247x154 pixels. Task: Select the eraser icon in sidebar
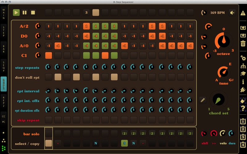click(243, 101)
